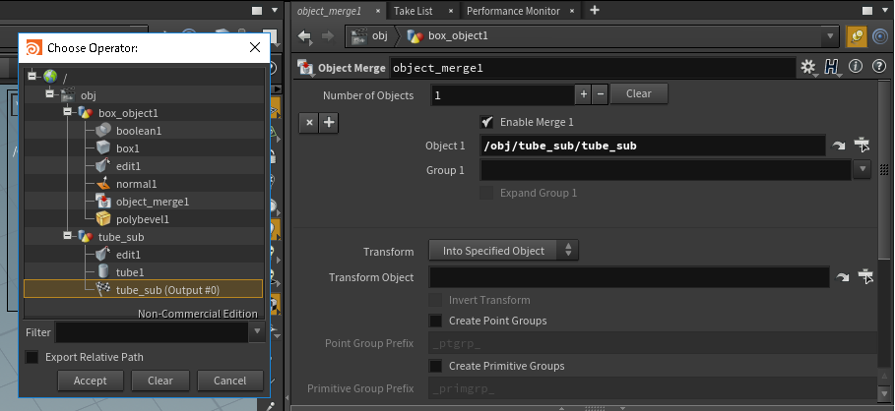This screenshot has width=895, height=411.
Task: Toggle Create Primitive Groups checkbox
Action: (435, 366)
